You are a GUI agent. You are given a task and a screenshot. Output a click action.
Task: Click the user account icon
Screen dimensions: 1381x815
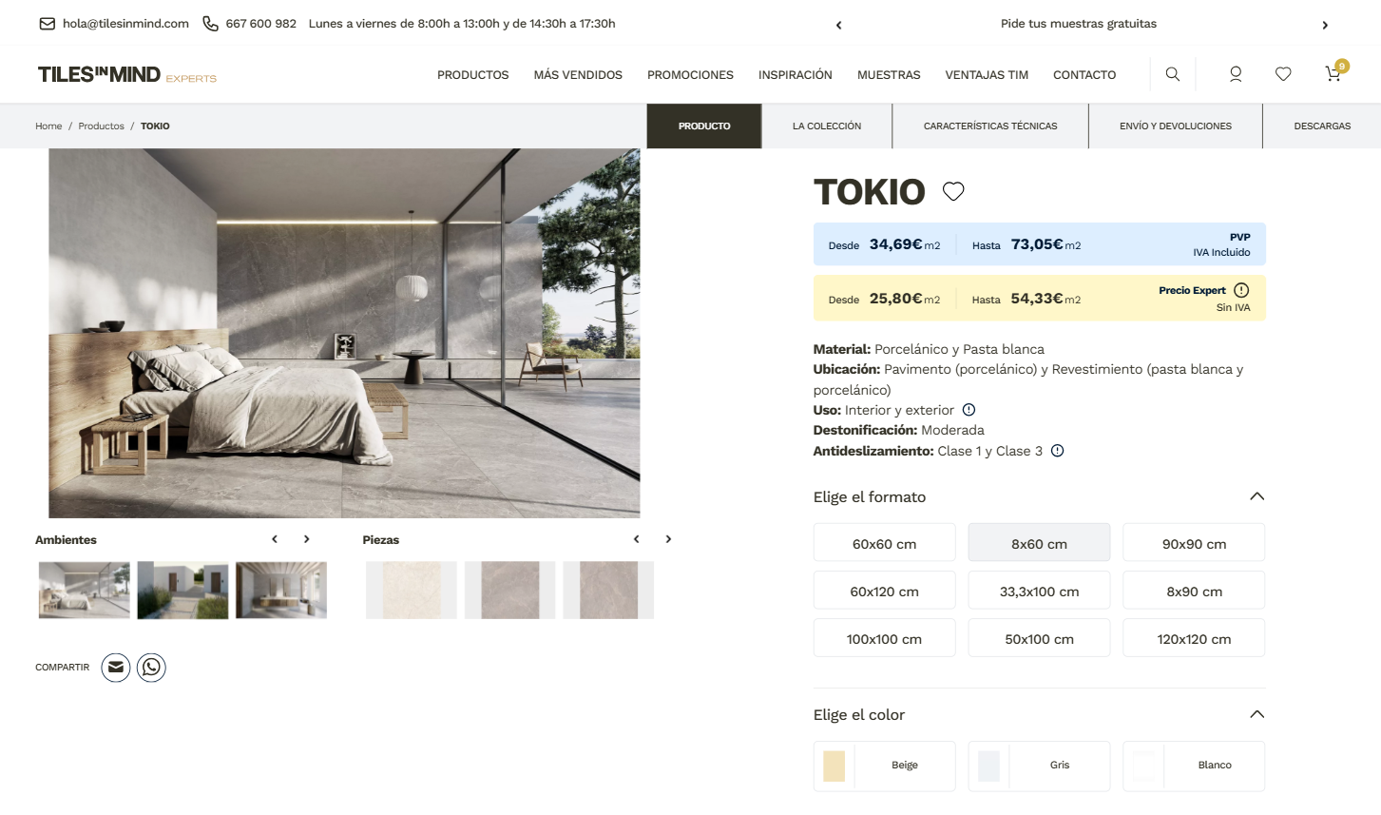(x=1236, y=74)
